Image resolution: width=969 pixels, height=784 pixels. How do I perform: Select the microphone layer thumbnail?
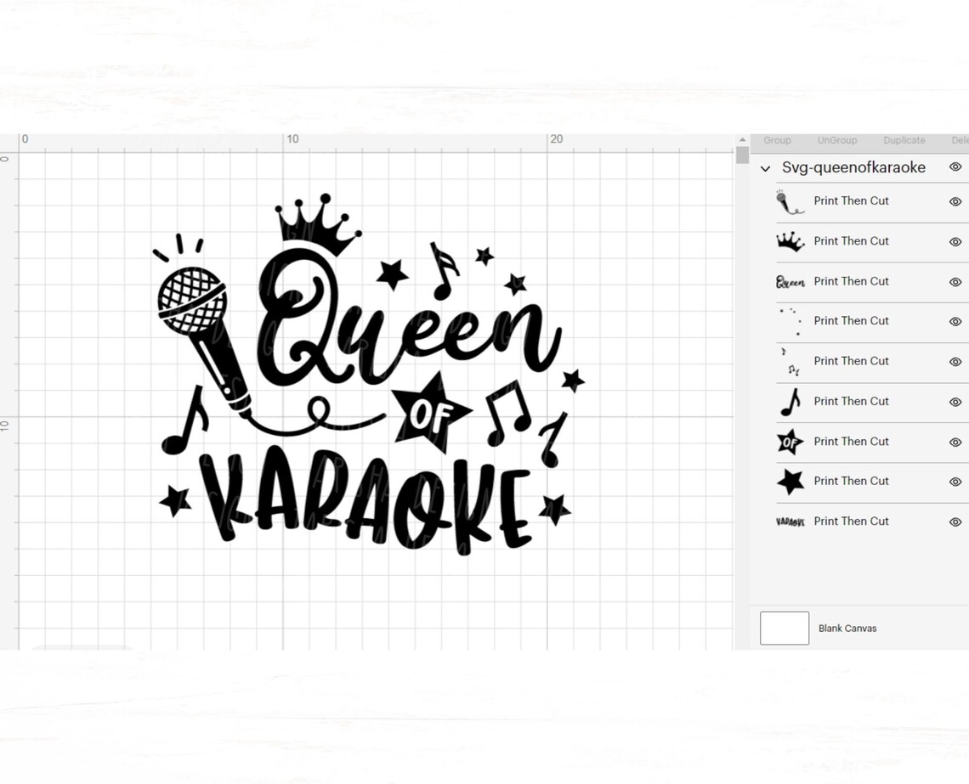click(x=790, y=201)
